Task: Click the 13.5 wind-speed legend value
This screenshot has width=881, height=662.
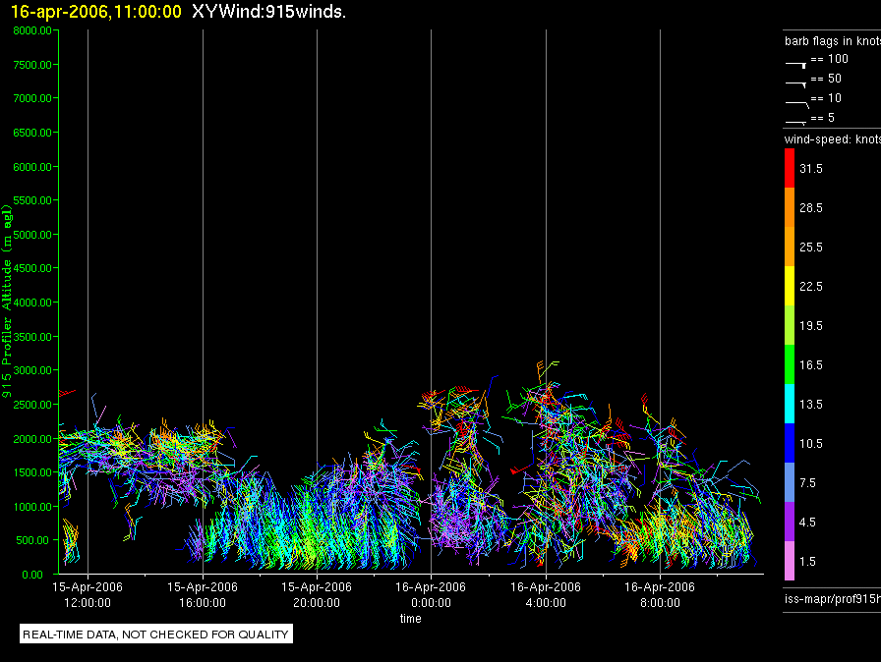Action: pyautogui.click(x=811, y=404)
